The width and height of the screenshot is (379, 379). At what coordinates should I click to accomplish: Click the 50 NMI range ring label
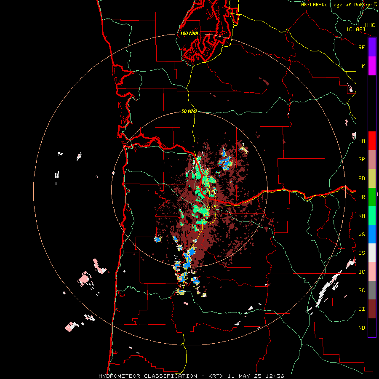click(x=189, y=111)
